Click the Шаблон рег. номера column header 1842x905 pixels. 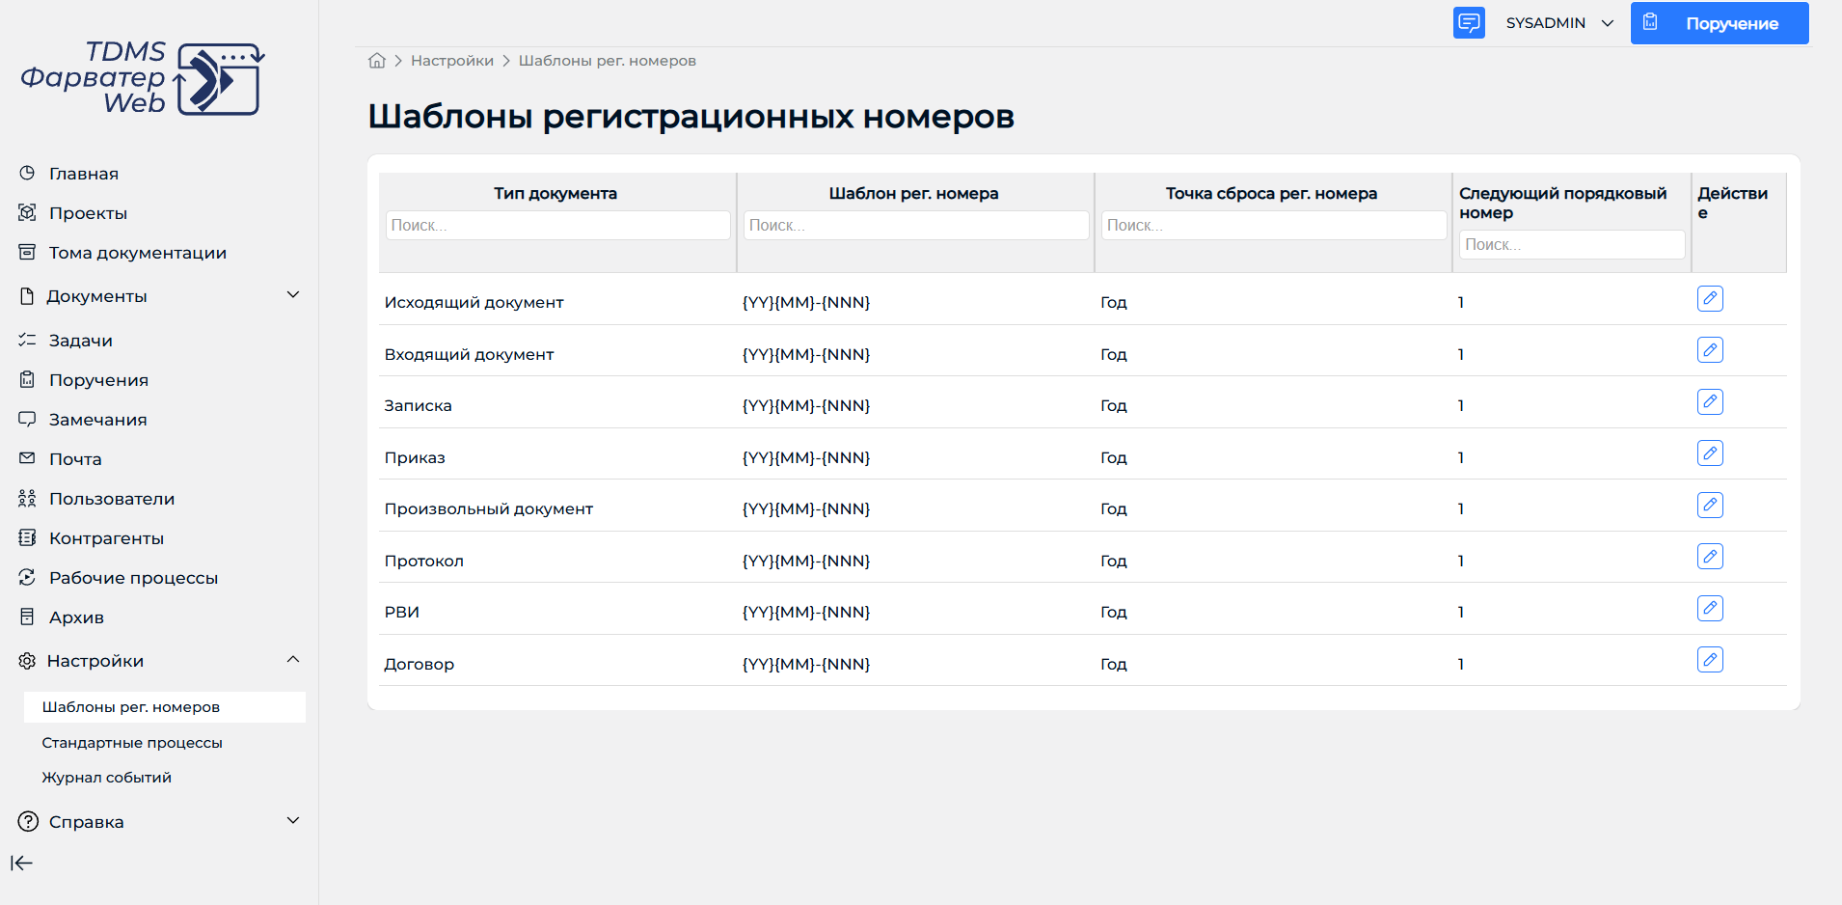coord(913,194)
